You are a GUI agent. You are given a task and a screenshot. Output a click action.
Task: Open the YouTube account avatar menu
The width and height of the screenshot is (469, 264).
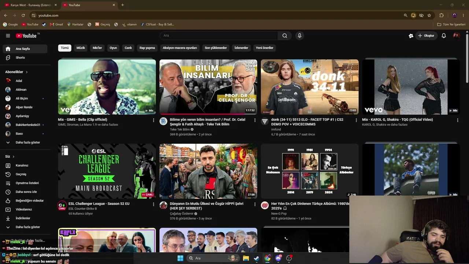pyautogui.click(x=457, y=36)
